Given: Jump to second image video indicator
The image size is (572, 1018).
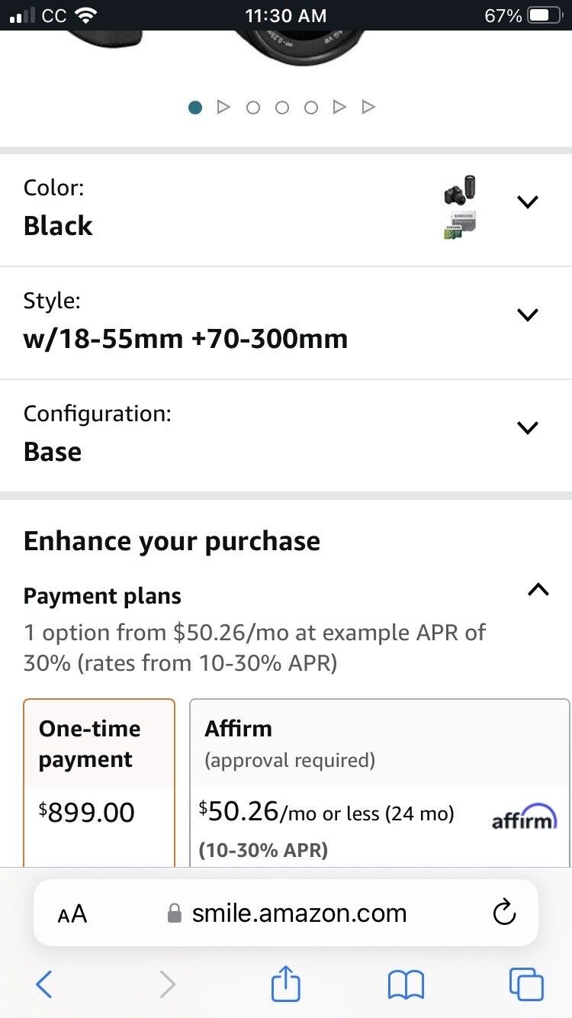Looking at the screenshot, I should (223, 108).
